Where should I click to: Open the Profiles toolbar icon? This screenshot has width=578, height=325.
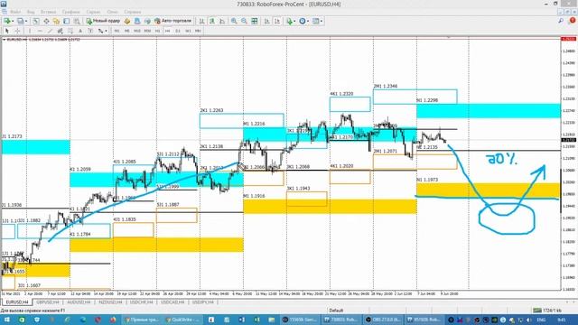coord(20,21)
